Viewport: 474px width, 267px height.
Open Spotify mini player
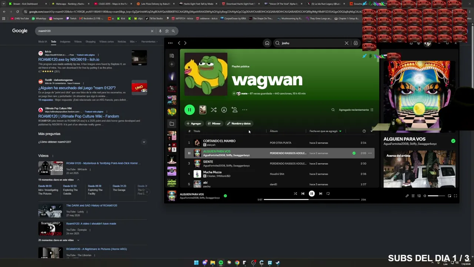pyautogui.click(x=450, y=196)
